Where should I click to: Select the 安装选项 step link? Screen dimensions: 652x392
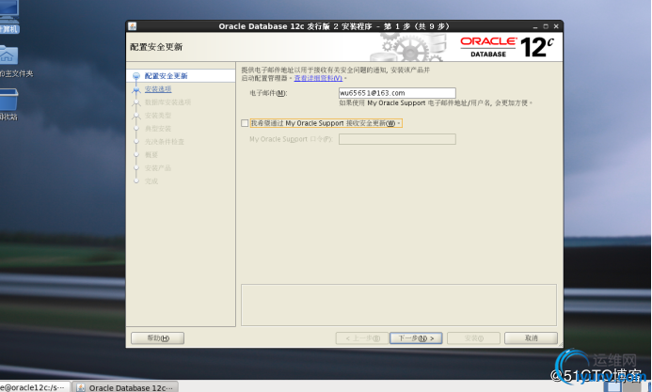pos(158,89)
